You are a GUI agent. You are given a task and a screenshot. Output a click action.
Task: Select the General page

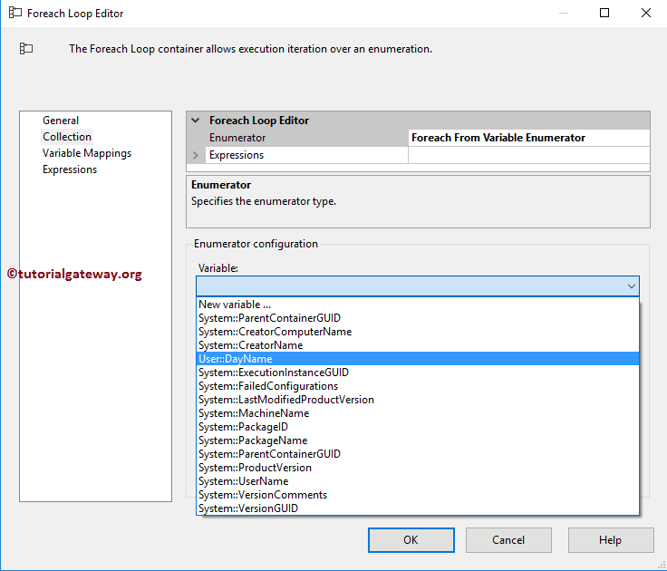pos(61,121)
